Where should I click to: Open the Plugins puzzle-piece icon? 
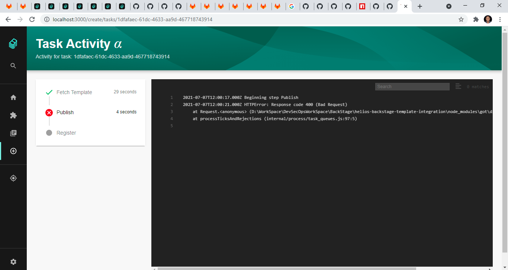click(x=13, y=115)
